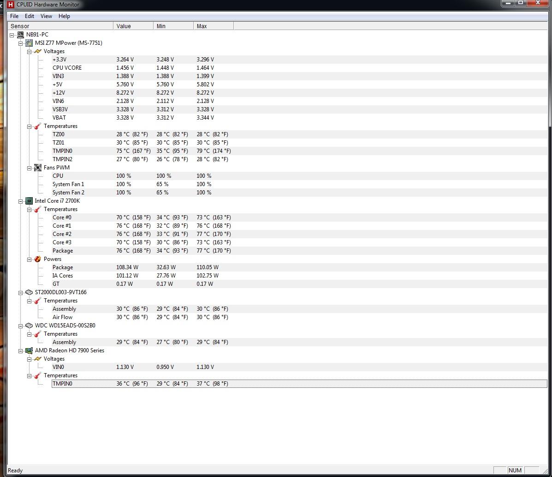Collapse the motherboard Voltages section
Viewport: 552px width, 477px height.
pos(30,52)
